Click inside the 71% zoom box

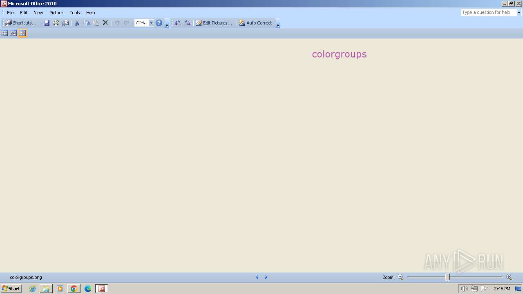[x=141, y=23]
